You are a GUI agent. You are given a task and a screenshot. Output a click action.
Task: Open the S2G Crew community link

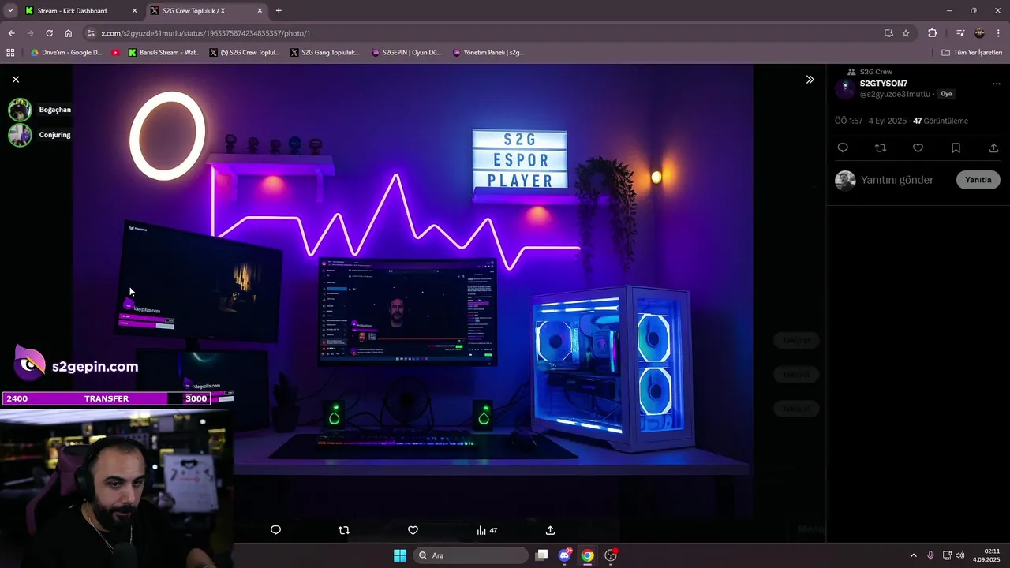click(876, 72)
